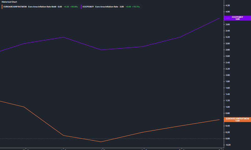Viewport: 251px width, 150px height.
Task: Click the orange EUROAREAINFRATMOM legend color bar
Action: point(2,7)
